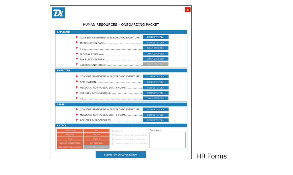Complete Staff Medicaid Non-Public Entity Form
Viewport: 293px width, 175px height.
pyautogui.click(x=156, y=115)
